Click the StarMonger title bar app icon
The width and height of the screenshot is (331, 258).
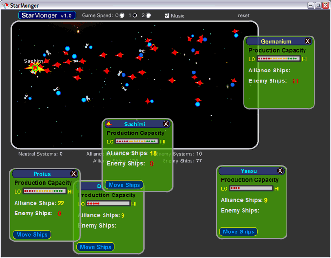click(6, 5)
